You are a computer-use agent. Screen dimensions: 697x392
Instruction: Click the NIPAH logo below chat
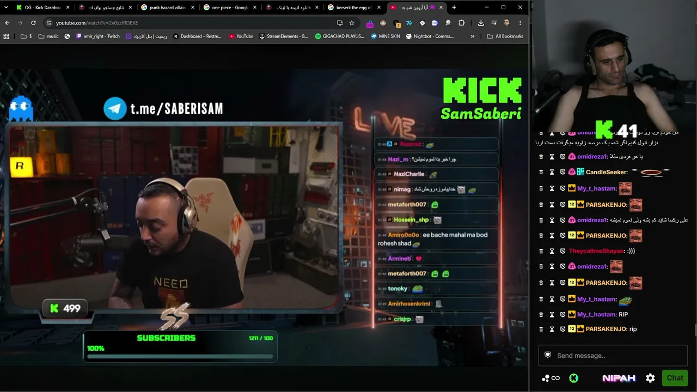tap(619, 378)
